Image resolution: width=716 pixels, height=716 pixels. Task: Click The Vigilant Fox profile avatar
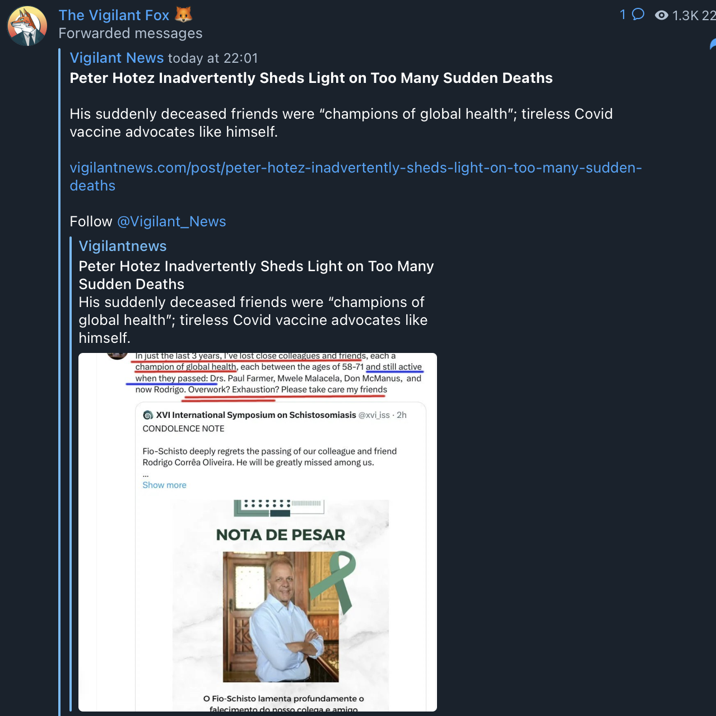pyautogui.click(x=27, y=26)
